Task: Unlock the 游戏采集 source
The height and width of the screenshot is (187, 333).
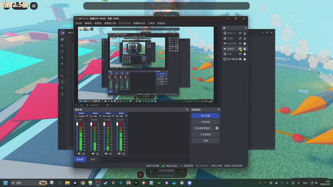Action: tap(245, 44)
